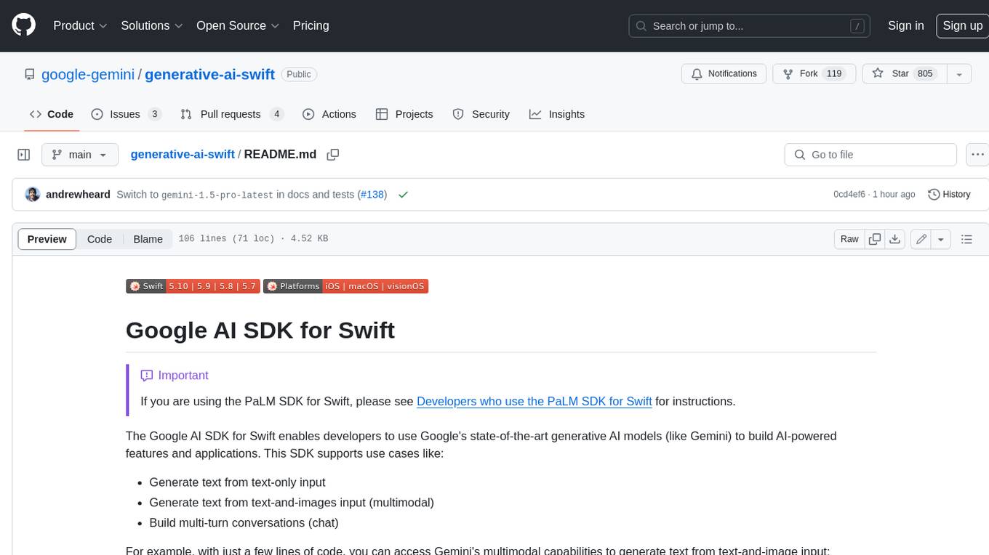Expand the Product menu
The height and width of the screenshot is (555, 989).
80,25
